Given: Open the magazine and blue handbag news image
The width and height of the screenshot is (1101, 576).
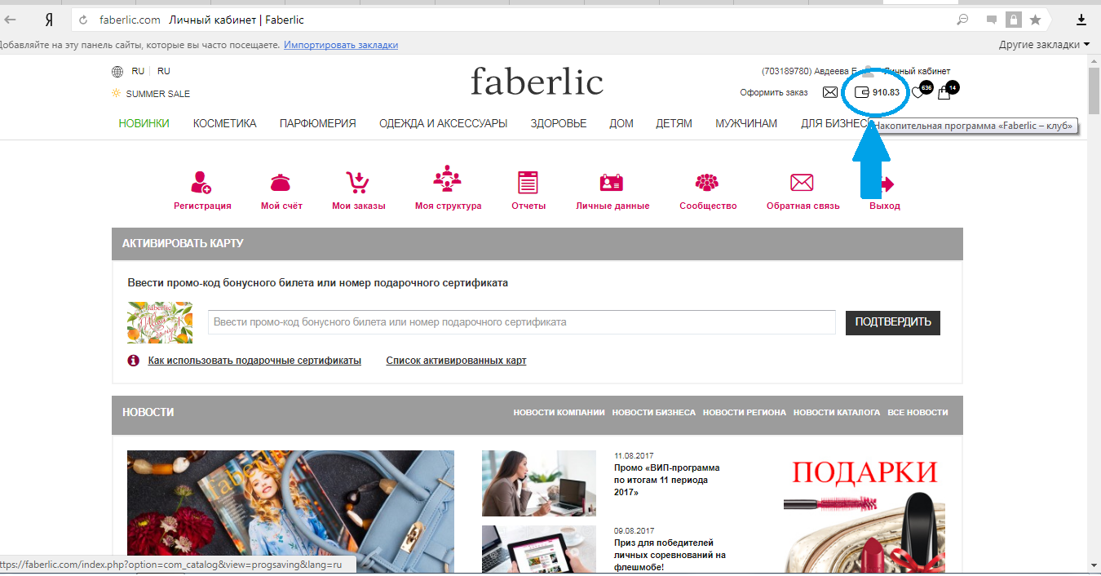Looking at the screenshot, I should [x=290, y=512].
